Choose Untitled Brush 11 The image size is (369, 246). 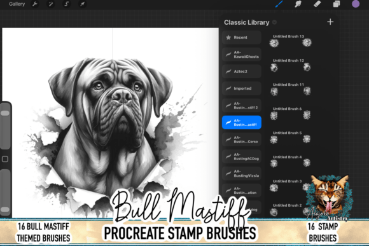pos(291,89)
